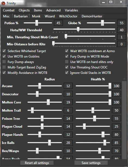Enable Multi-Target Based ZigZag option
Viewport: 128px width, 167px height.
tap(4, 67)
